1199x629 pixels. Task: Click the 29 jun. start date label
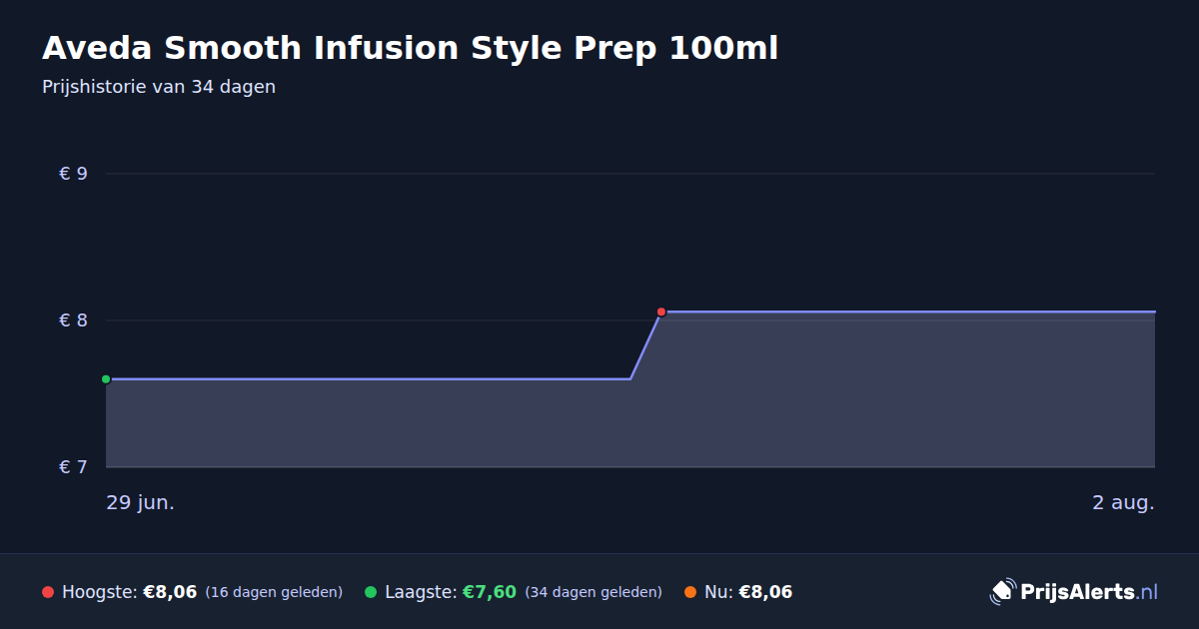click(x=141, y=503)
